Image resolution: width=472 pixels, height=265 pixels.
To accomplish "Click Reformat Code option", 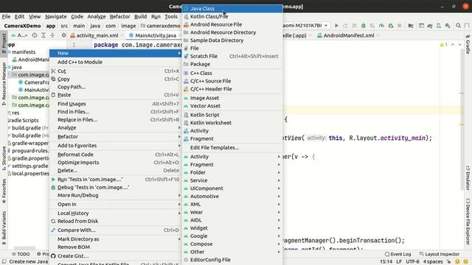I will pyautogui.click(x=116, y=155).
